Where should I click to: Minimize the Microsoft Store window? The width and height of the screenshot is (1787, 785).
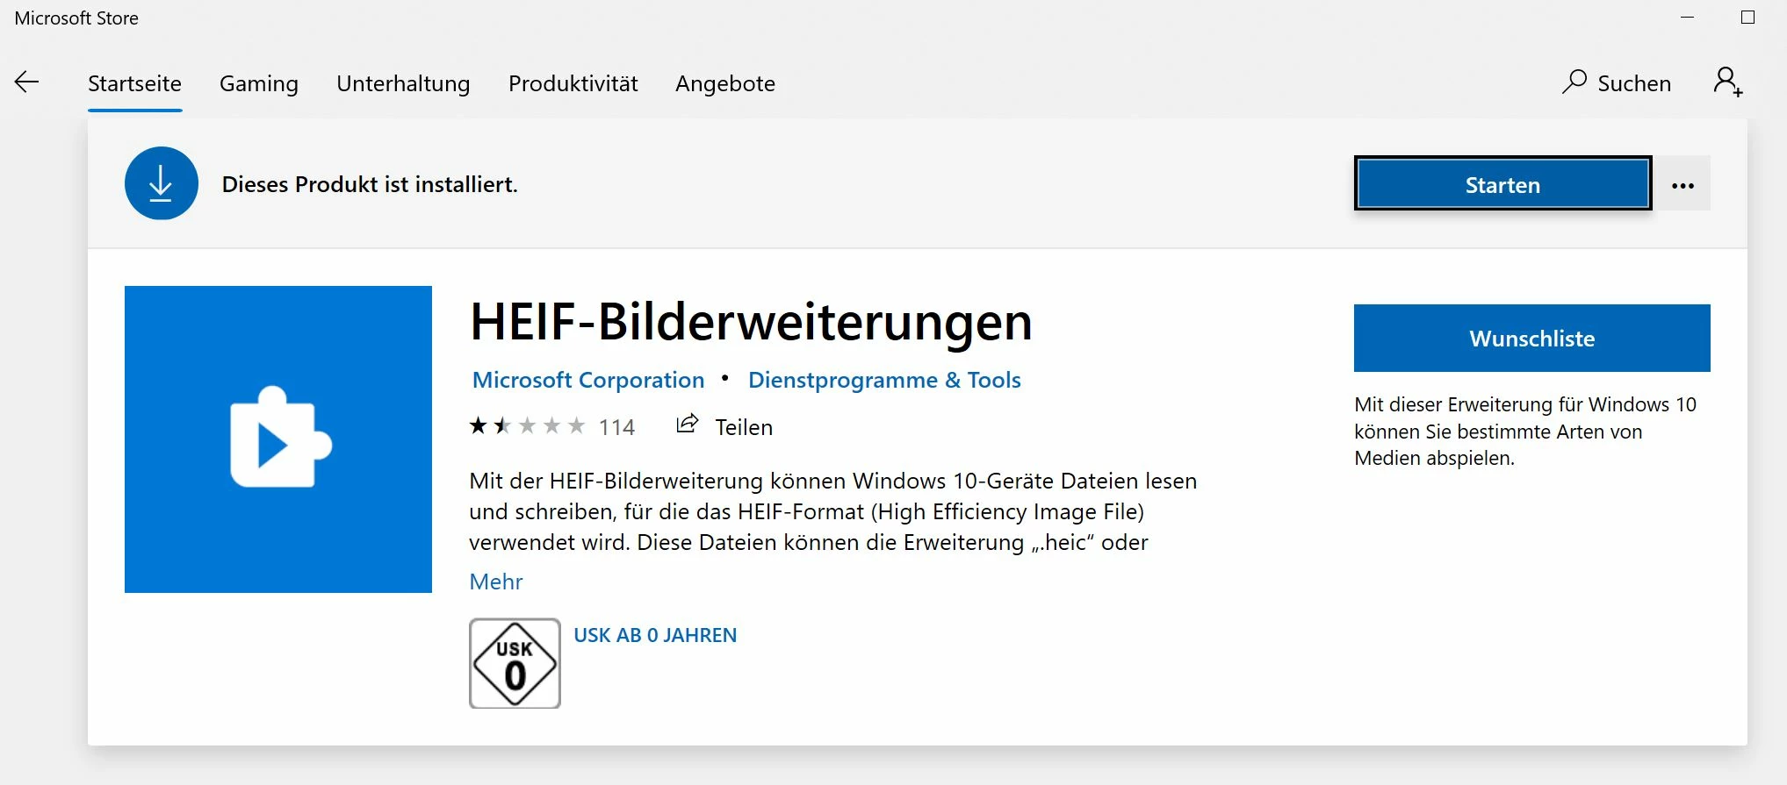tap(1687, 18)
